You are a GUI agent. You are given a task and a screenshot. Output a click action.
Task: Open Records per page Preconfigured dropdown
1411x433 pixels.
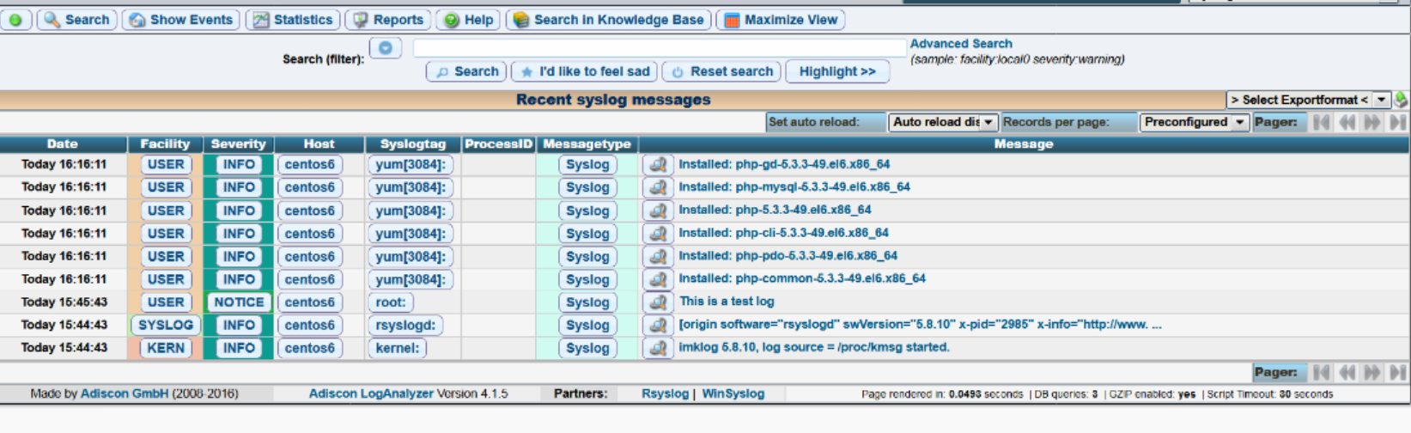(x=1194, y=122)
